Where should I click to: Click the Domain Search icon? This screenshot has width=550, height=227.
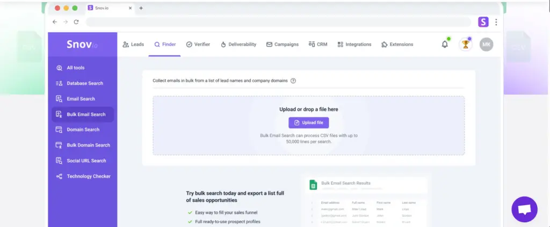click(x=59, y=130)
